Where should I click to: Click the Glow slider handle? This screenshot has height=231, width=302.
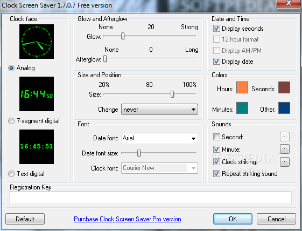pos(123,36)
